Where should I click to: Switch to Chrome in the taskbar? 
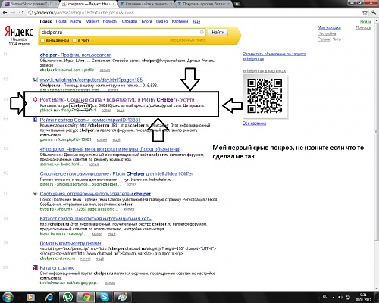pos(86,297)
